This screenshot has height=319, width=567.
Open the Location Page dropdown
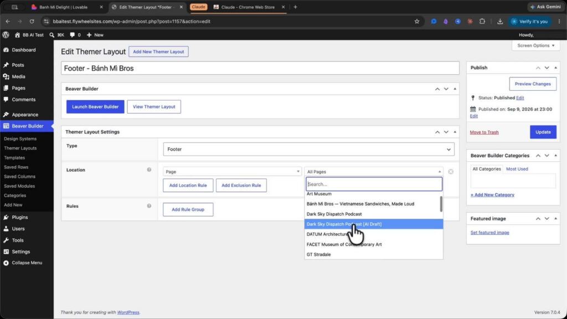pyautogui.click(x=232, y=172)
